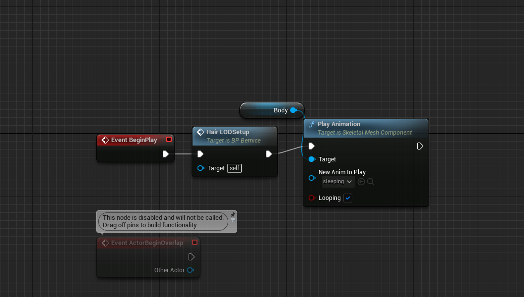
Task: Click the New Anim to Play label
Action: click(x=342, y=172)
